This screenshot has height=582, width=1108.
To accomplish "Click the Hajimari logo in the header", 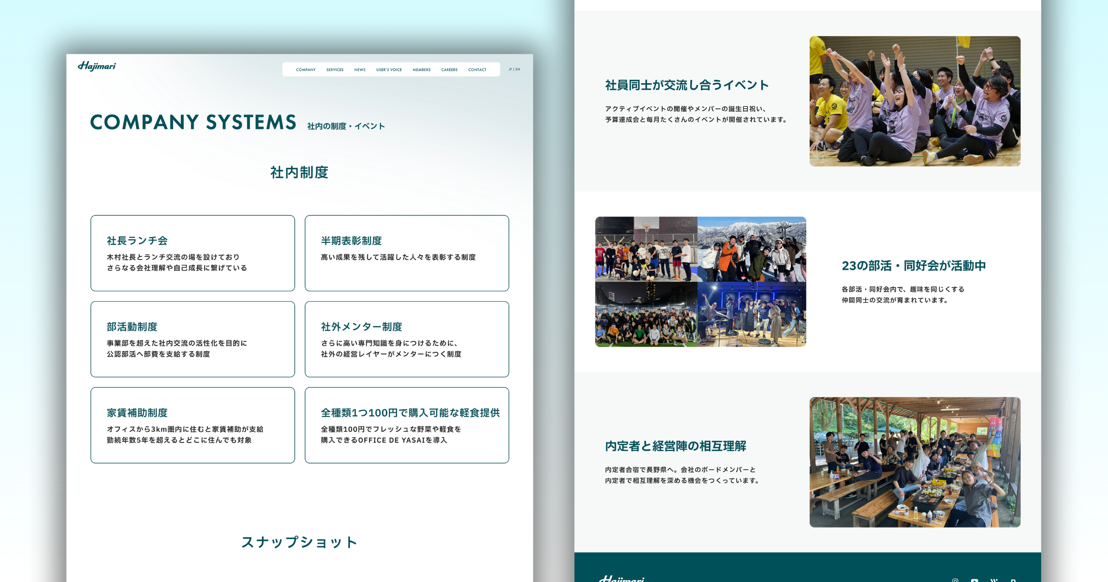I will pos(97,67).
